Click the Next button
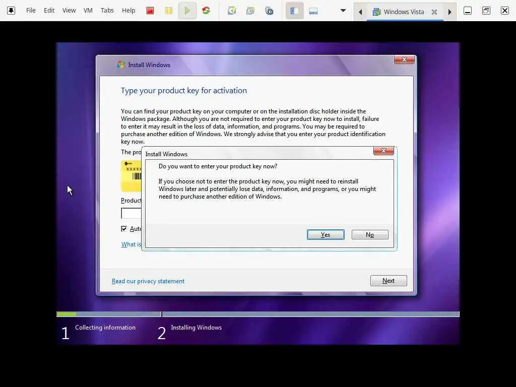516x387 pixels. tap(389, 281)
